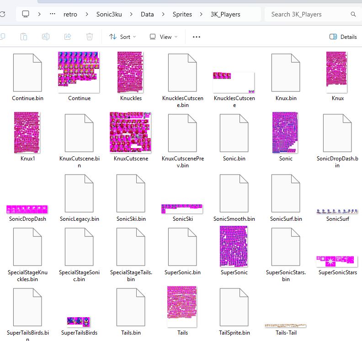
Task: Select the SuperSonic.bin file
Action: coord(183,251)
